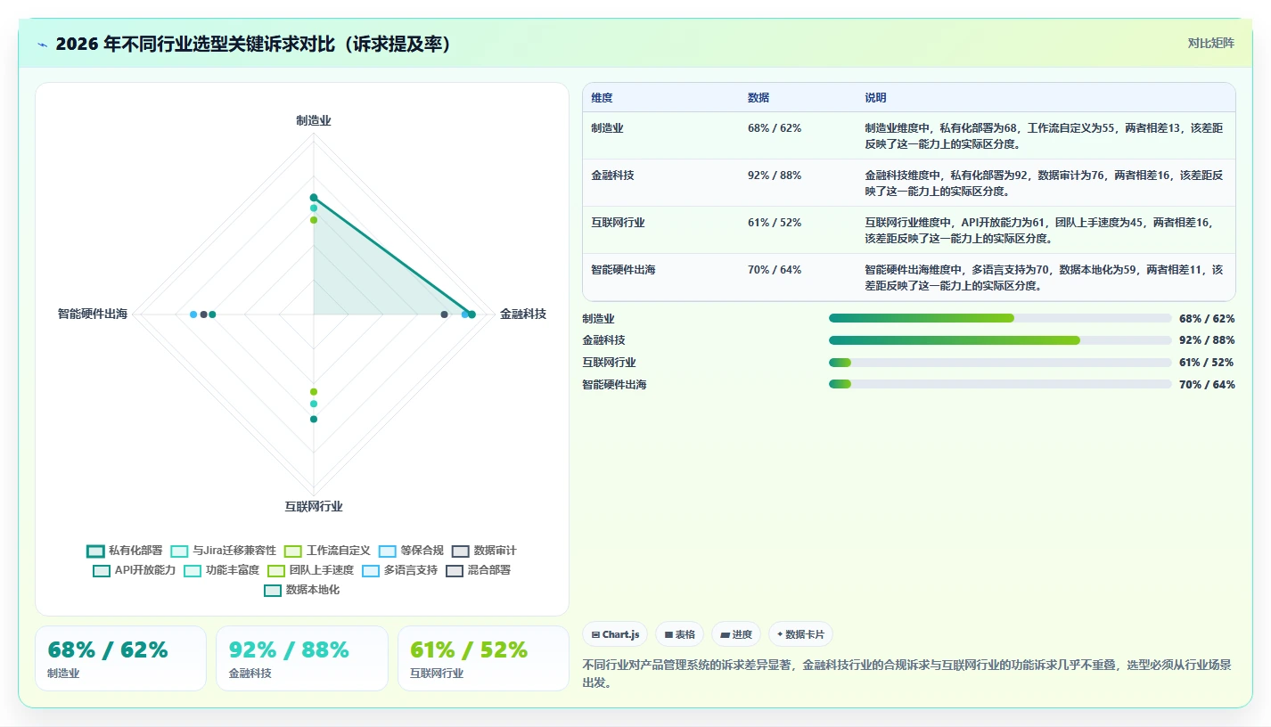Image resolution: width=1271 pixels, height=727 pixels.
Task: Toggle the 私有化部署 legend series
Action: 125,551
